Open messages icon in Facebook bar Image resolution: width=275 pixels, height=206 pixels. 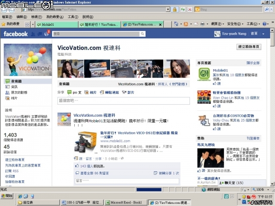pyautogui.click(x=40, y=34)
